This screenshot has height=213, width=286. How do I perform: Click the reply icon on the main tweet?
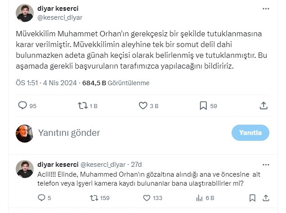(22, 106)
